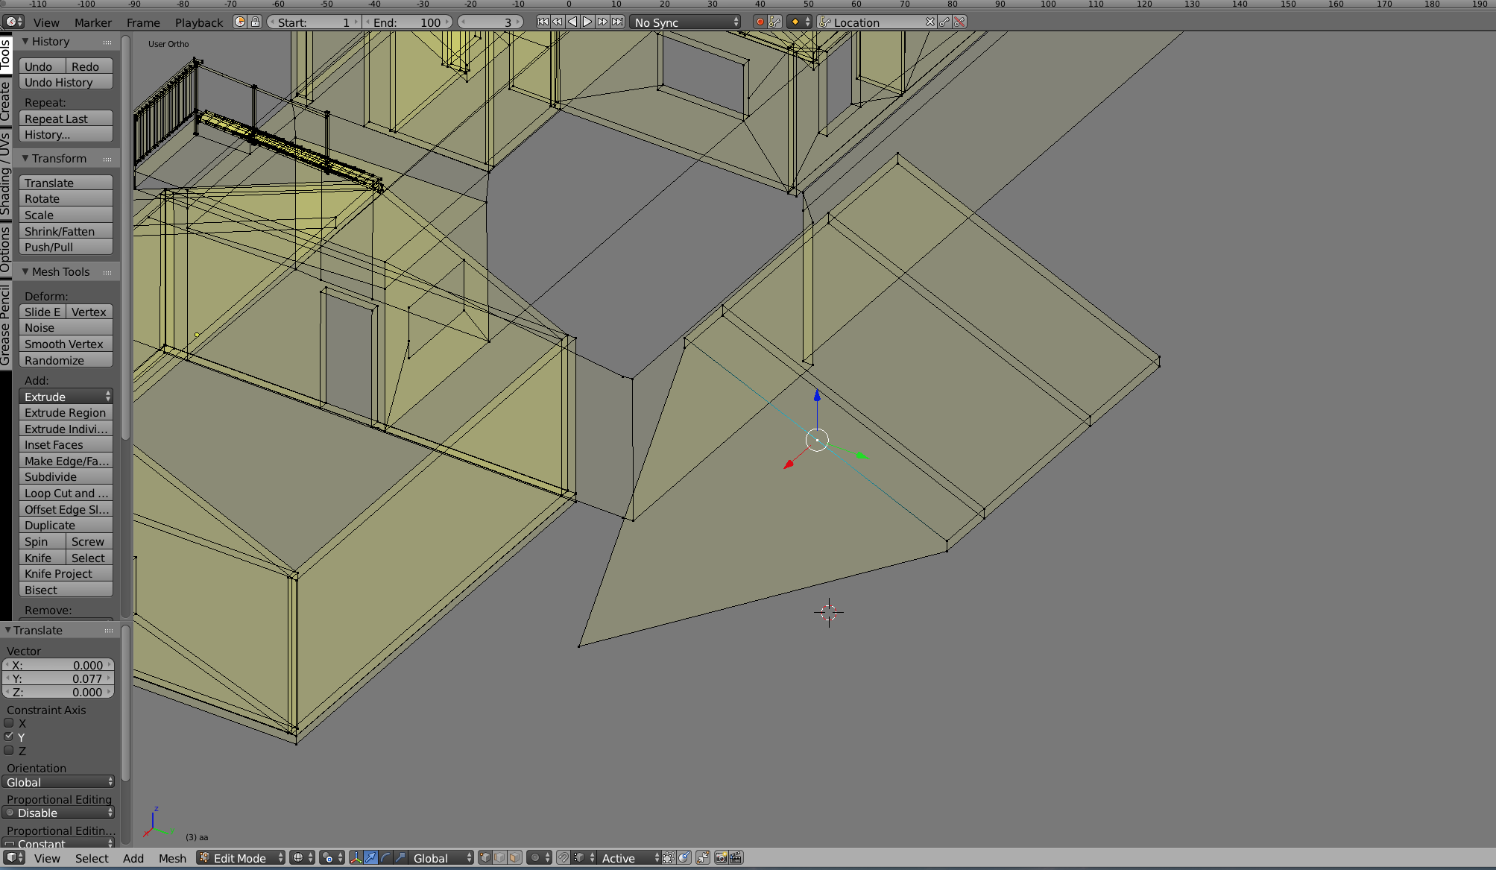Play animation in reverse

(572, 22)
